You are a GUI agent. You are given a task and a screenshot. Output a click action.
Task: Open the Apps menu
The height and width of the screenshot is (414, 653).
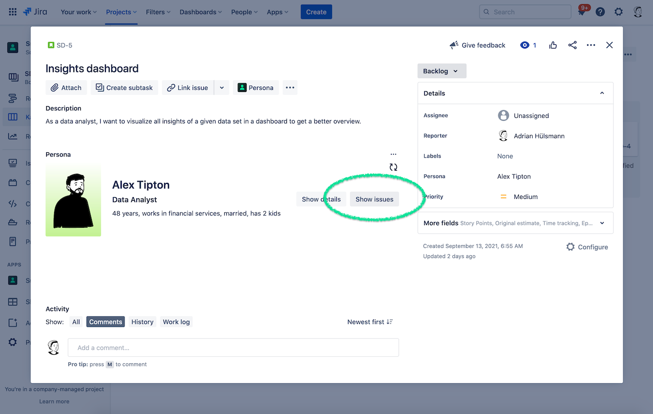pos(278,12)
